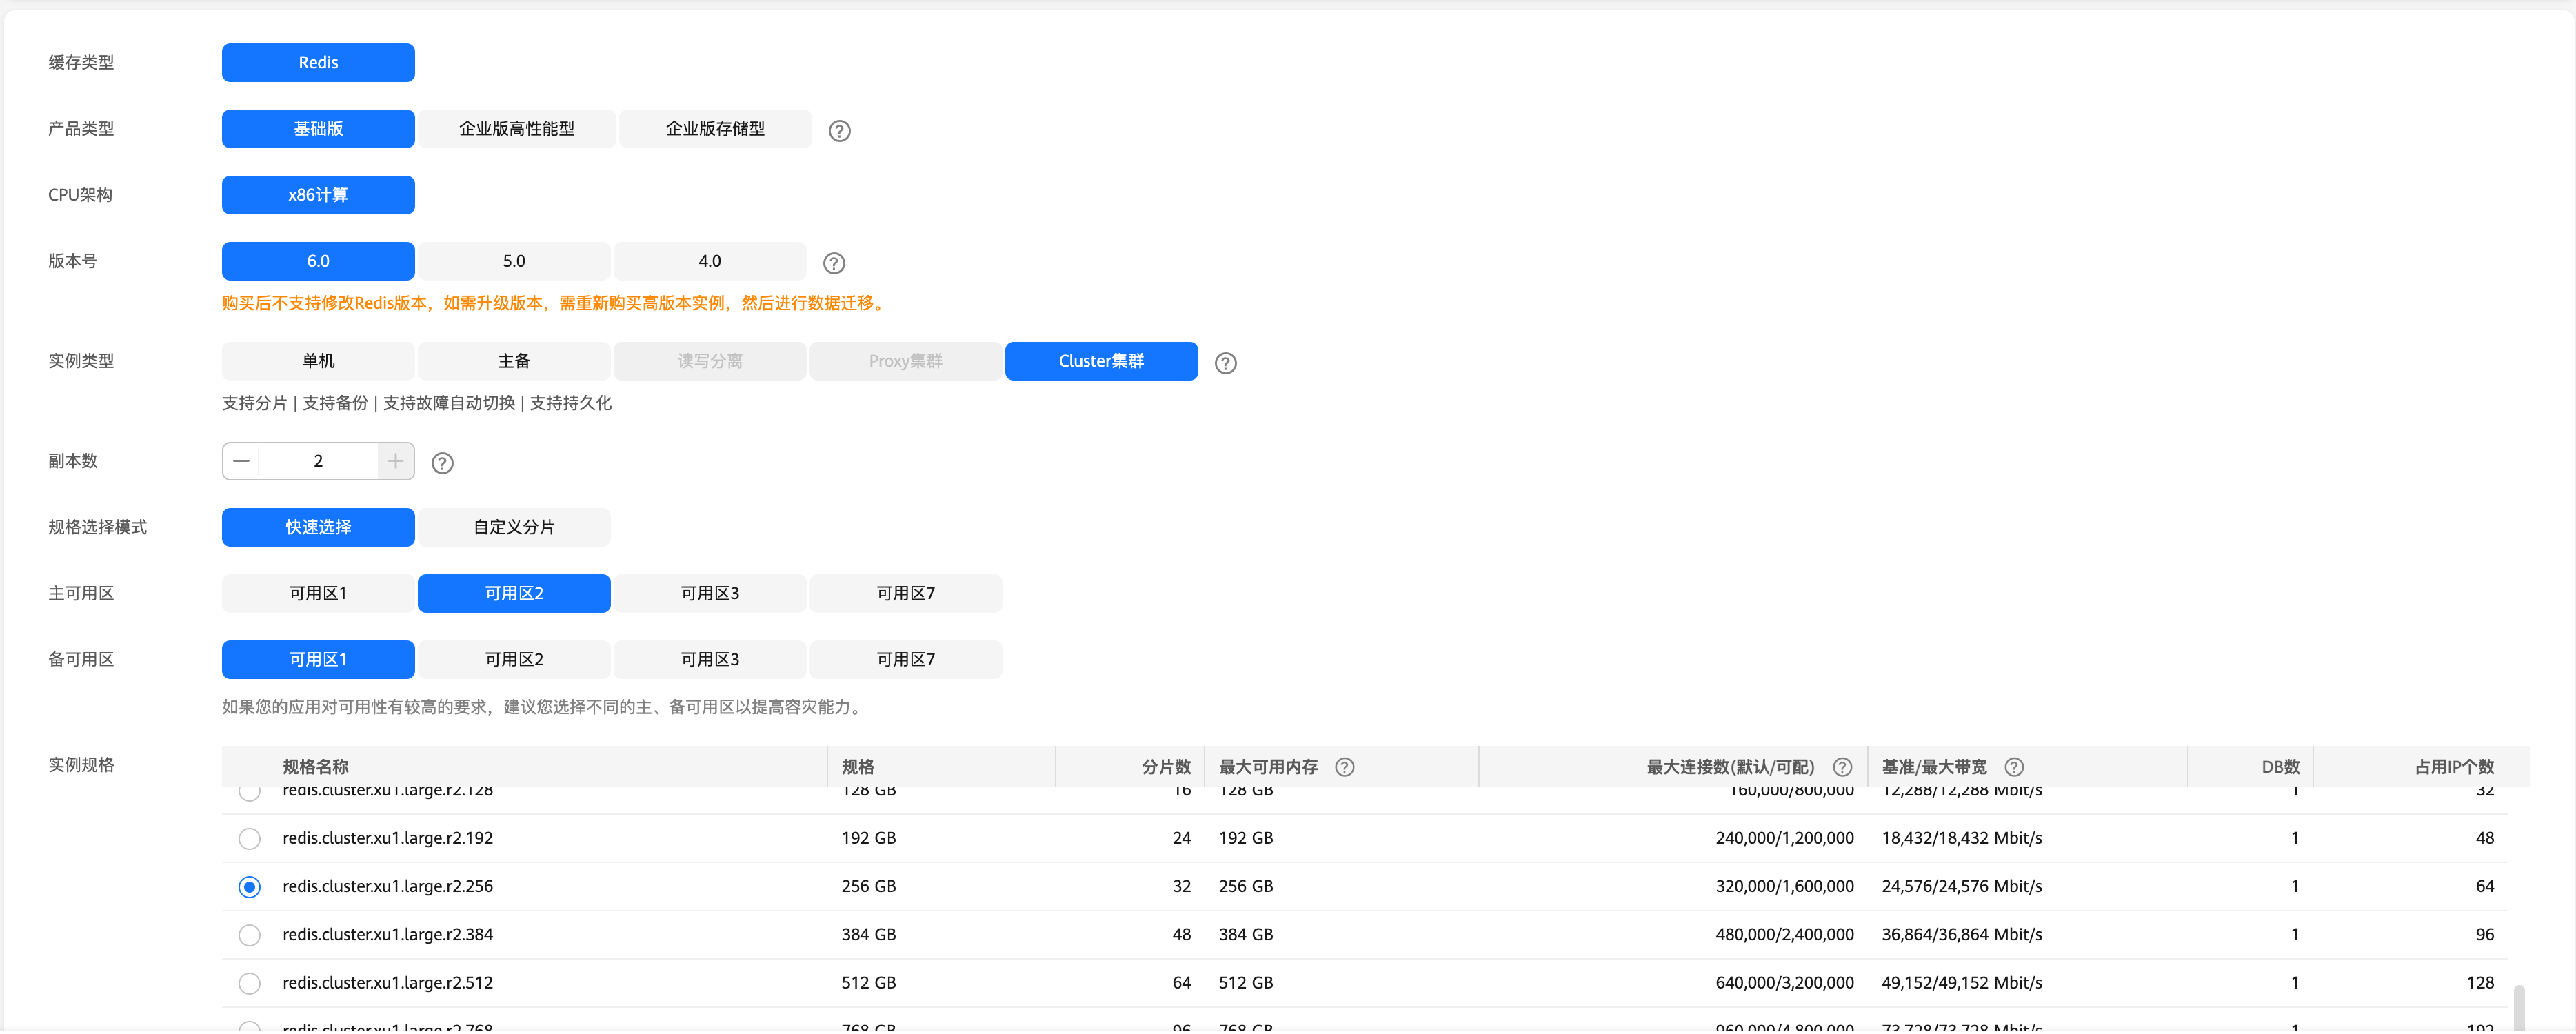The width and height of the screenshot is (2576, 1034).
Task: Set 主可用区 to 可用区3
Action: click(710, 593)
